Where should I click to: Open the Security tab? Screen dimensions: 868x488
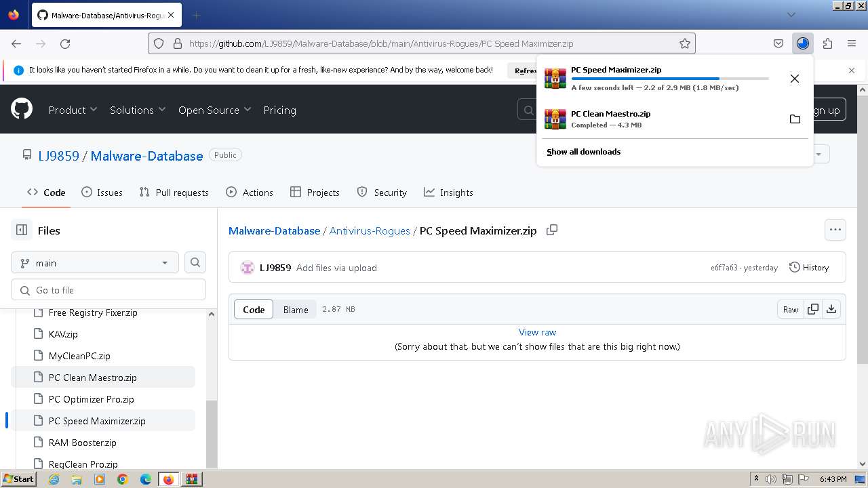(382, 192)
